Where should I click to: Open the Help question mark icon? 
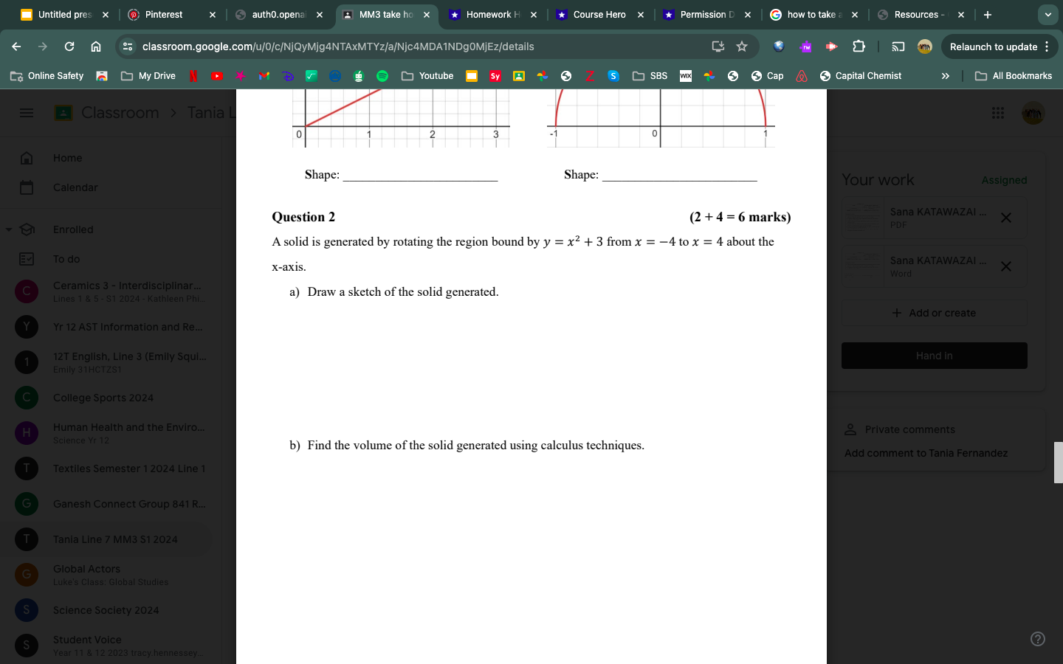coord(1037,637)
